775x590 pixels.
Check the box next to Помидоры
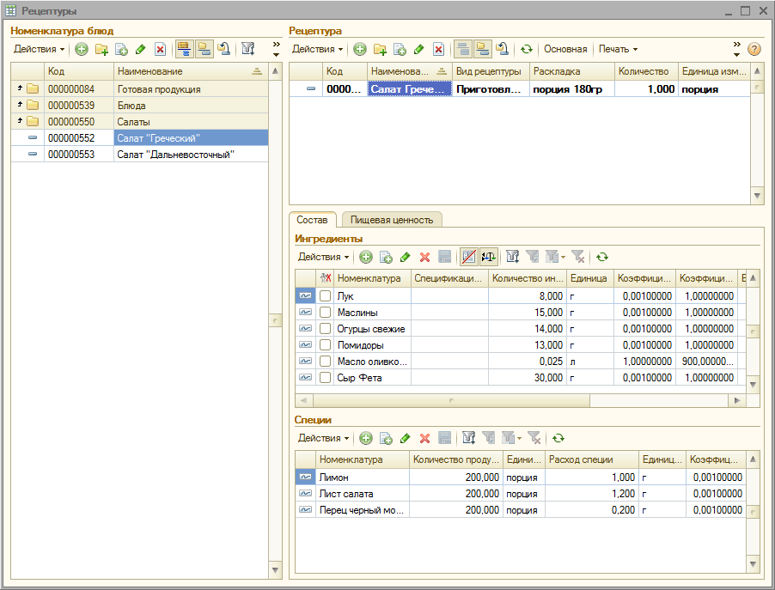pos(326,345)
